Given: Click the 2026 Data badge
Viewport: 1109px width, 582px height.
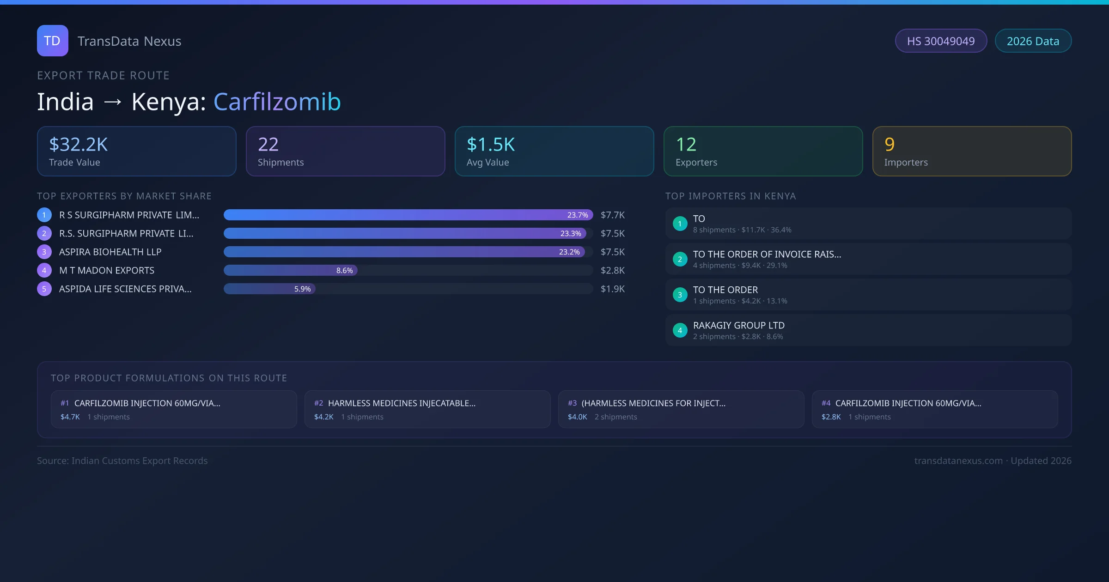Looking at the screenshot, I should [1033, 41].
